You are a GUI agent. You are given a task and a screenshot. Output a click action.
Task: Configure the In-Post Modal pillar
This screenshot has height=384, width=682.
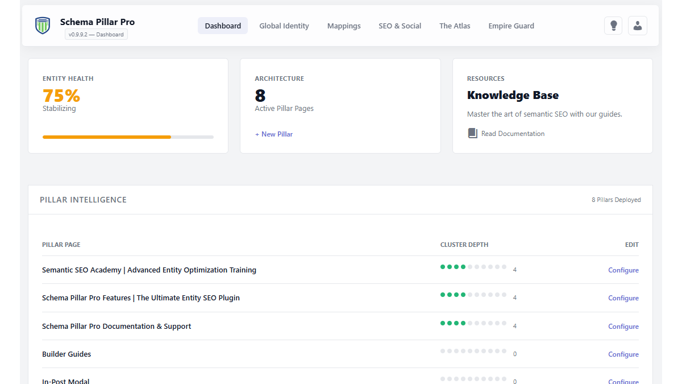(x=623, y=381)
